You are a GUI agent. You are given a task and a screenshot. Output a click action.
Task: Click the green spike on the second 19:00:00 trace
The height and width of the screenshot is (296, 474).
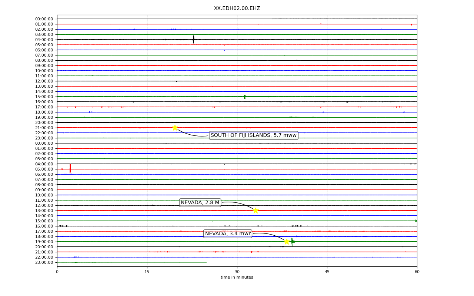click(x=292, y=242)
